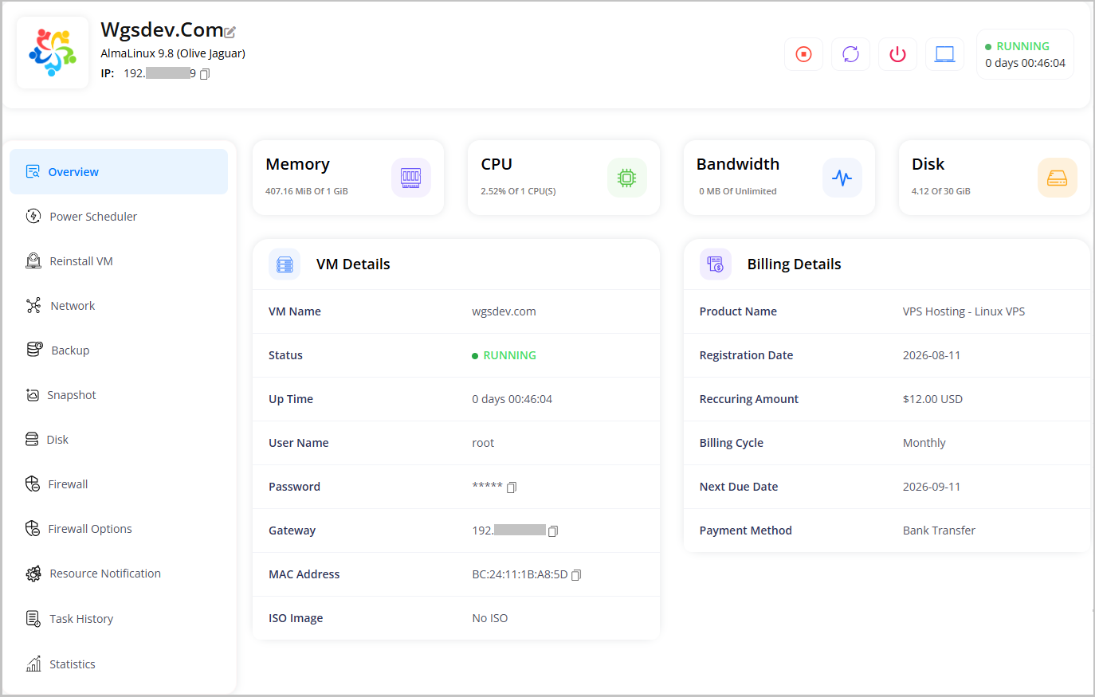Image resolution: width=1095 pixels, height=697 pixels.
Task: Copy the VM password
Action: (x=512, y=488)
